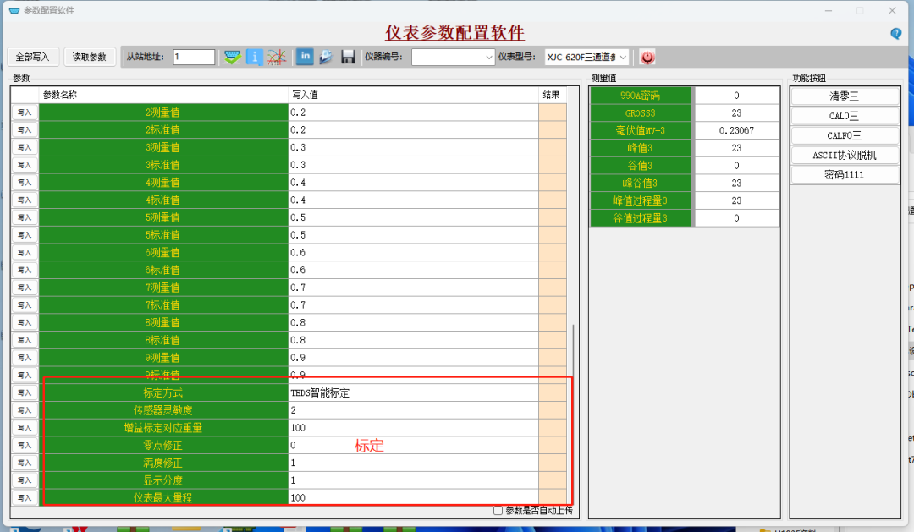Image resolution: width=914 pixels, height=532 pixels.
Task: Click 写入 button for 标定方式 row
Action: [x=25, y=392]
